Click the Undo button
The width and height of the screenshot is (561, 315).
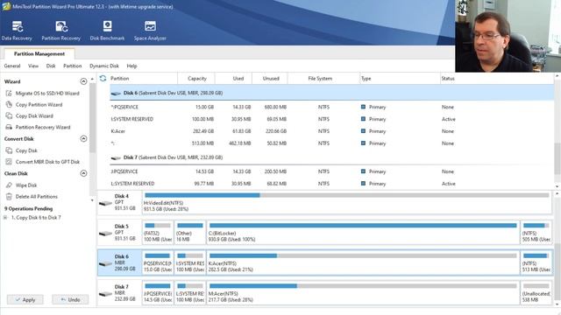point(70,299)
